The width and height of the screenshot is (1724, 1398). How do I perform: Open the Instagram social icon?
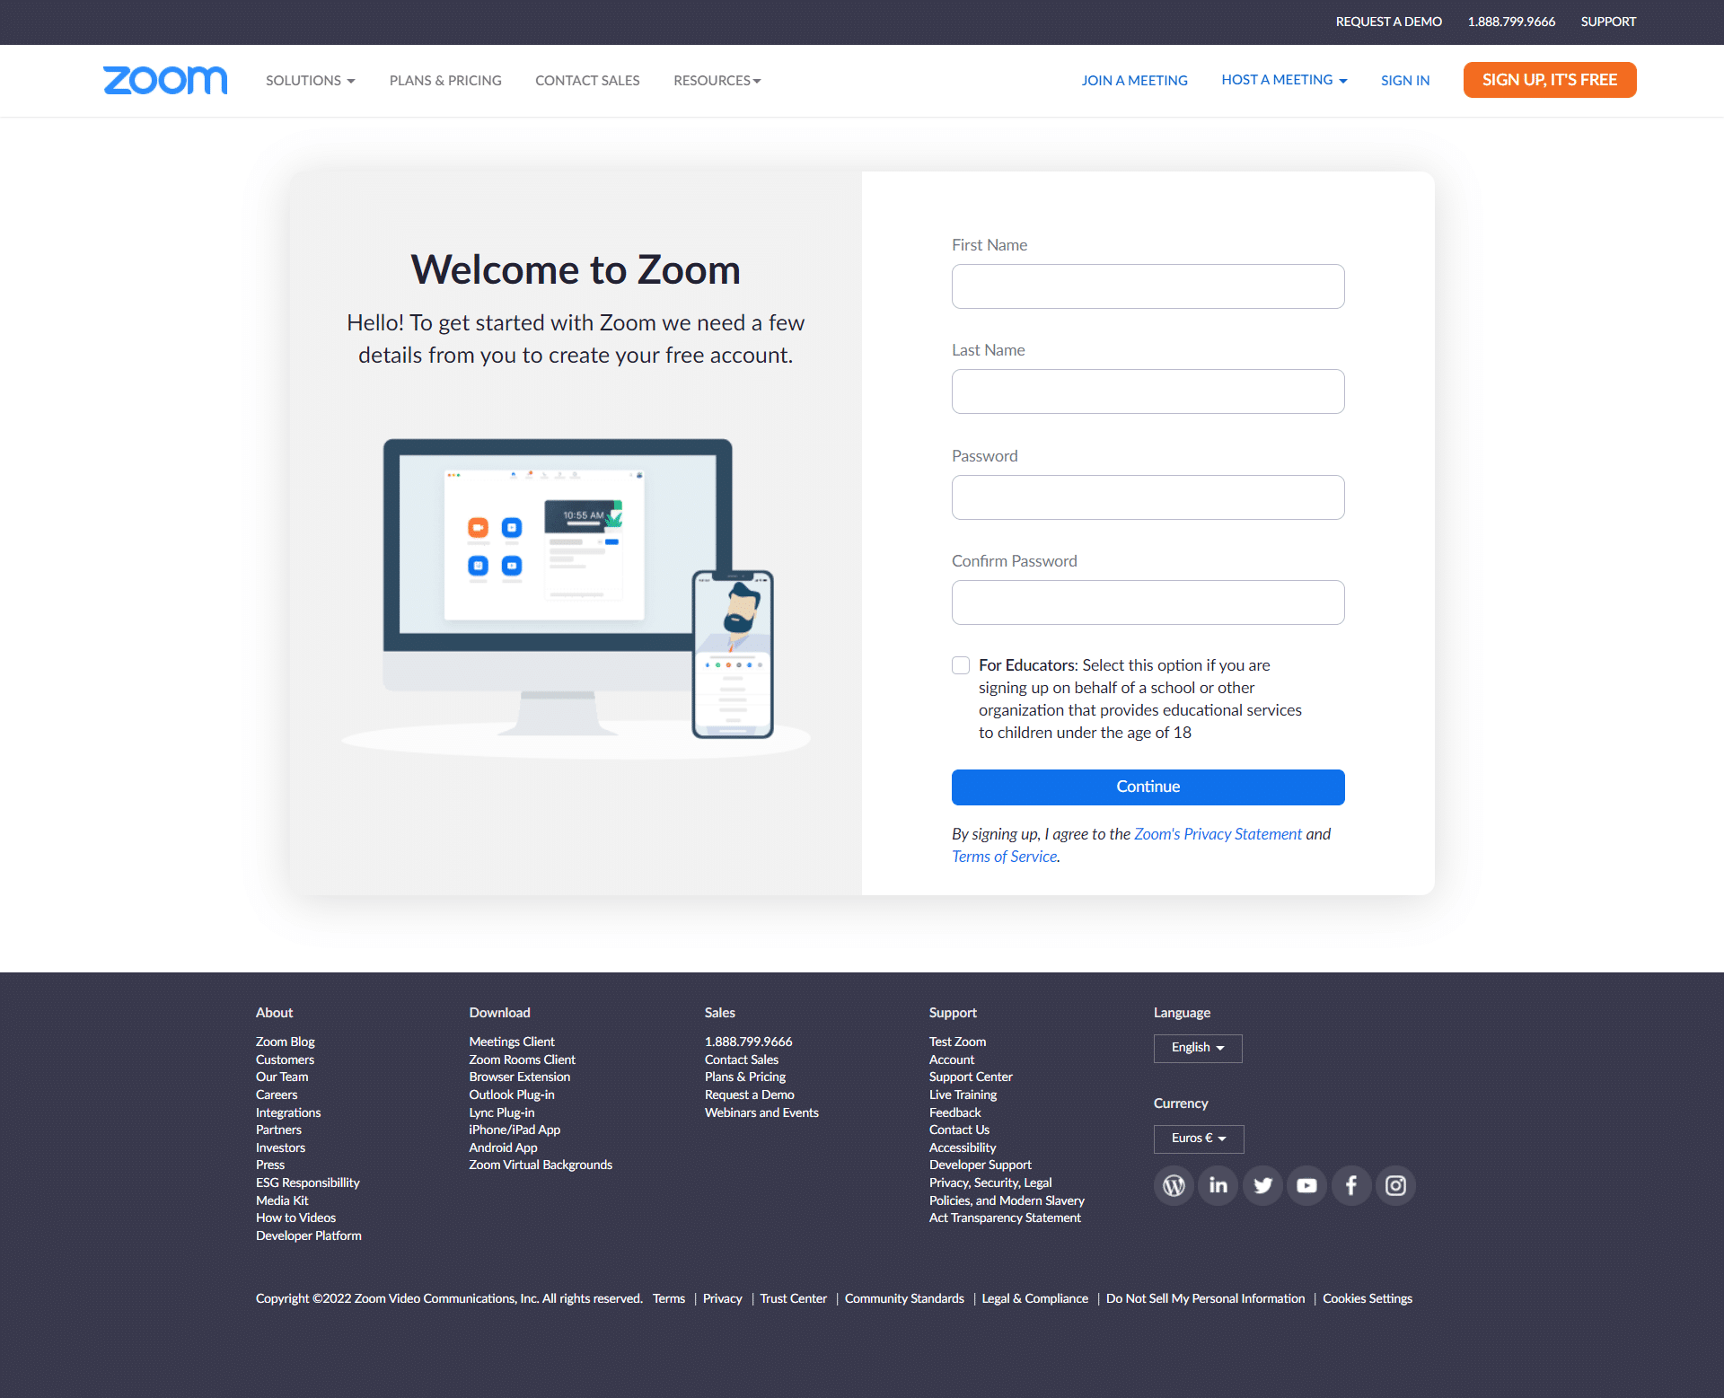click(x=1395, y=1185)
